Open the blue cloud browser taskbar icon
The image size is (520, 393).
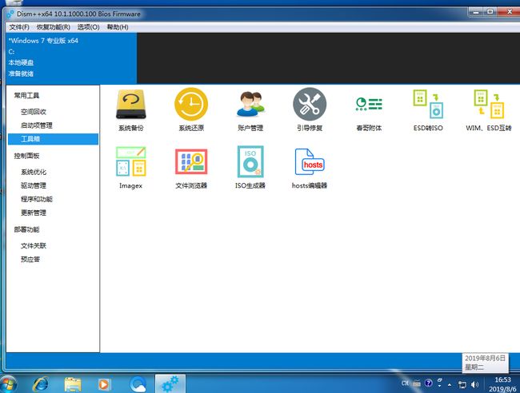(x=138, y=384)
